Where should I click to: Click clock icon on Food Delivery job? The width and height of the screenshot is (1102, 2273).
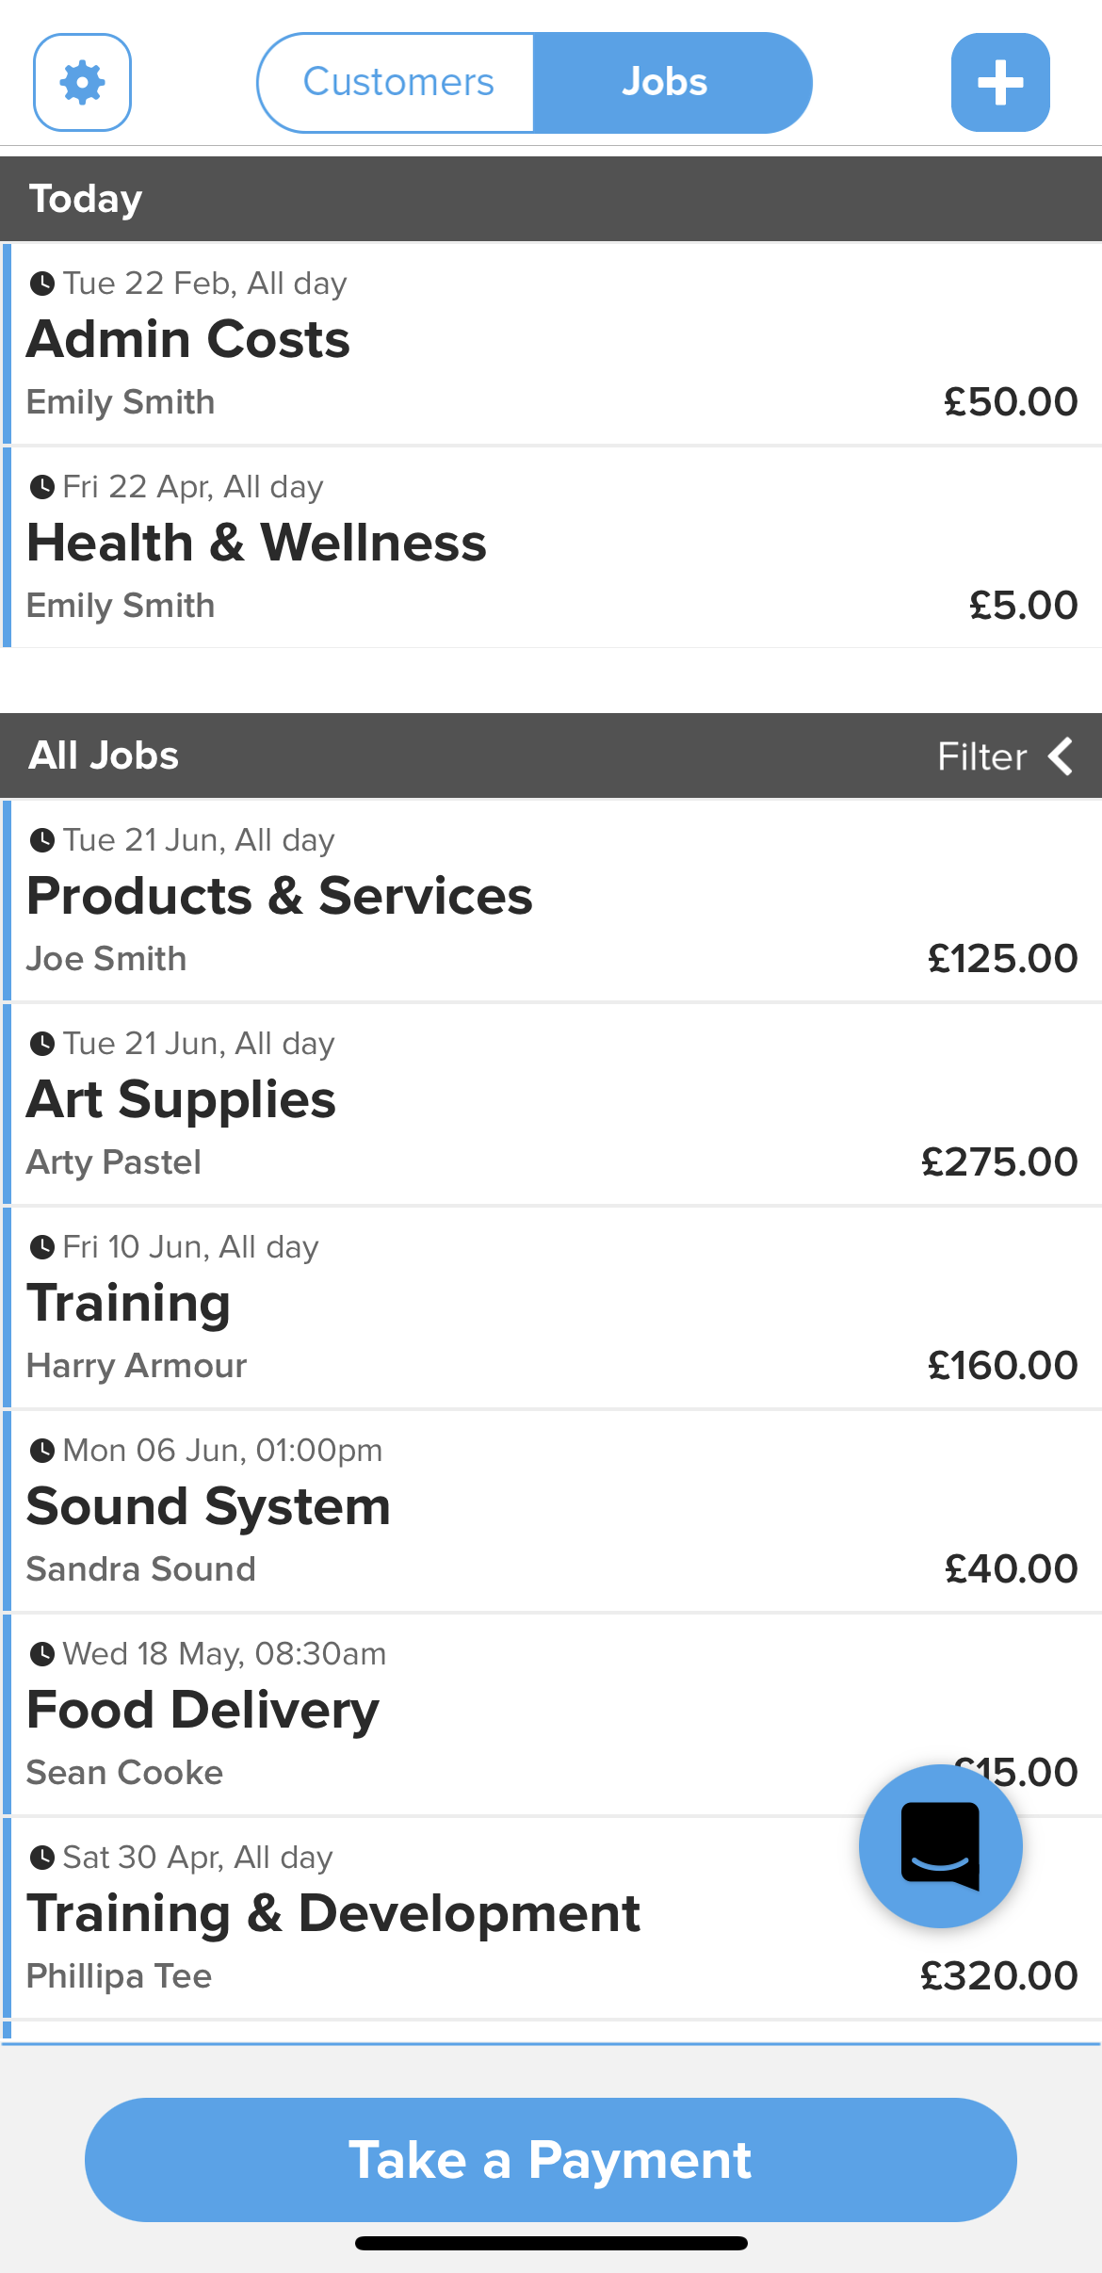tap(42, 1654)
